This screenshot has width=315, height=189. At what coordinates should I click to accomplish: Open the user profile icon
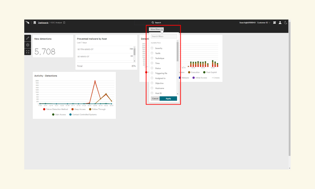[x=280, y=23]
